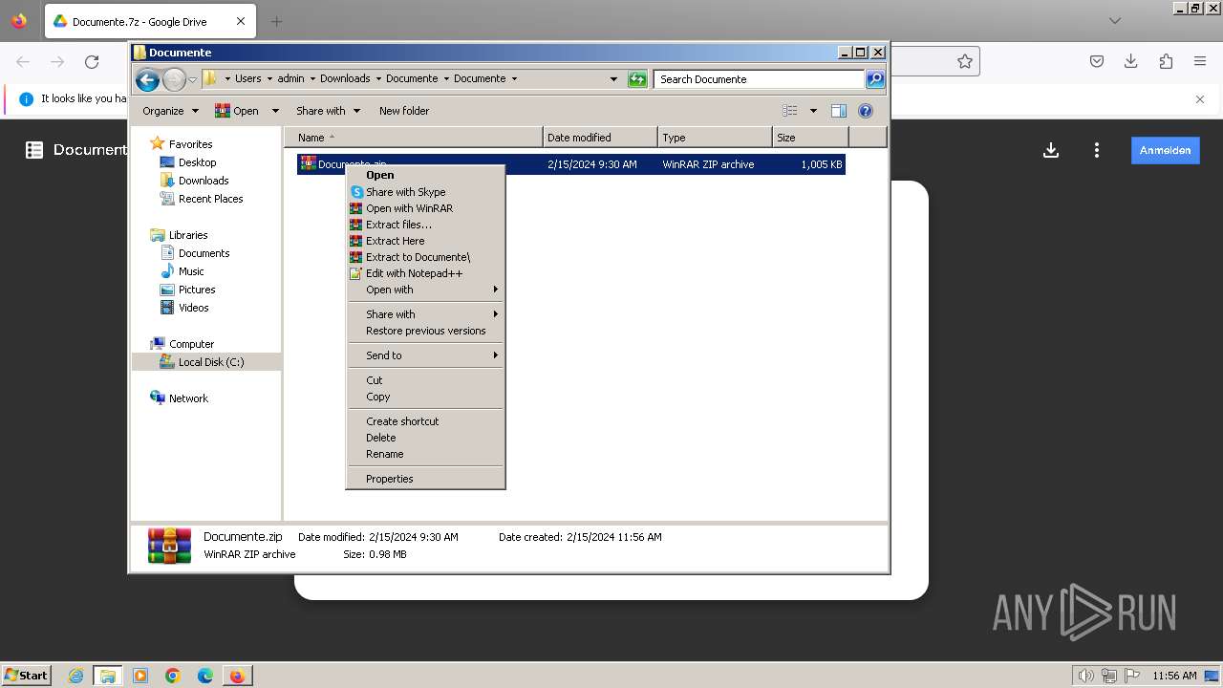
Task: Open the Organize dropdown menu
Action: pos(170,111)
